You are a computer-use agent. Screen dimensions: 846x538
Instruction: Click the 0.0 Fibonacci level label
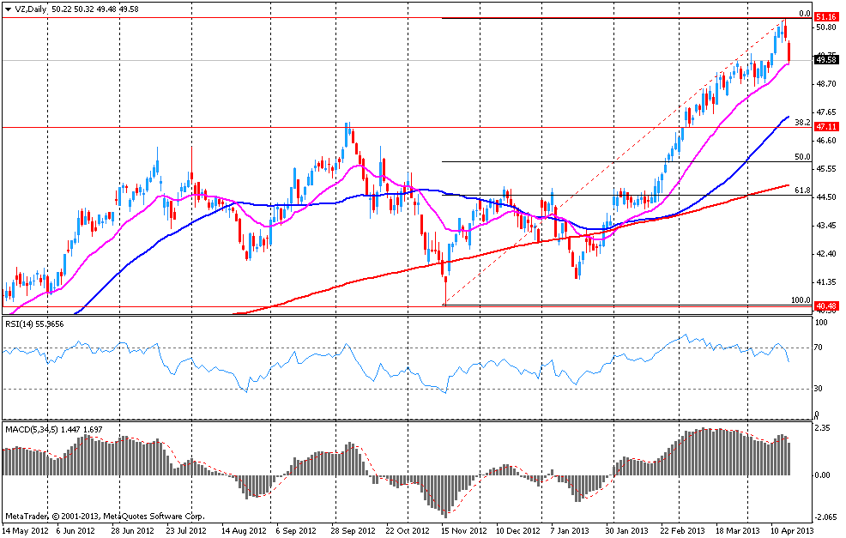[805, 14]
